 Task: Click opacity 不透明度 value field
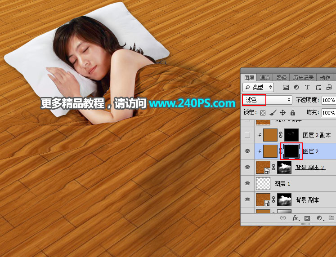329,100
